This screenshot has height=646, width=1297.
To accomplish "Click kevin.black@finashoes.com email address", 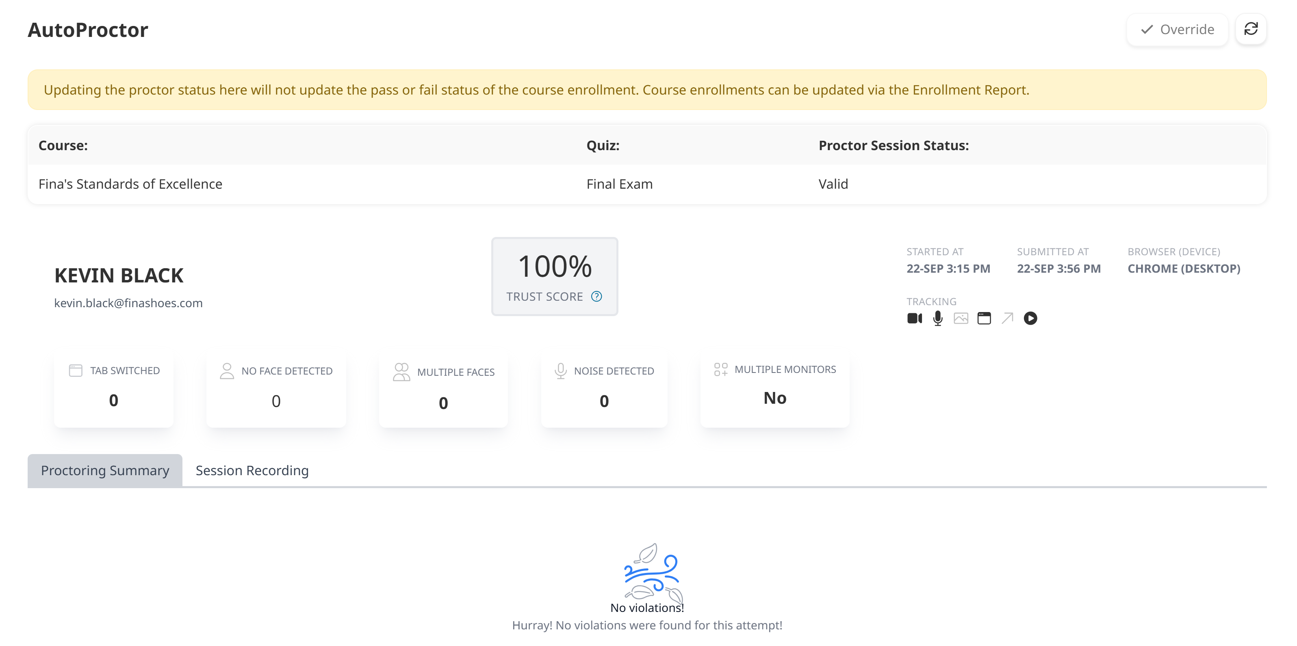I will 128,303.
